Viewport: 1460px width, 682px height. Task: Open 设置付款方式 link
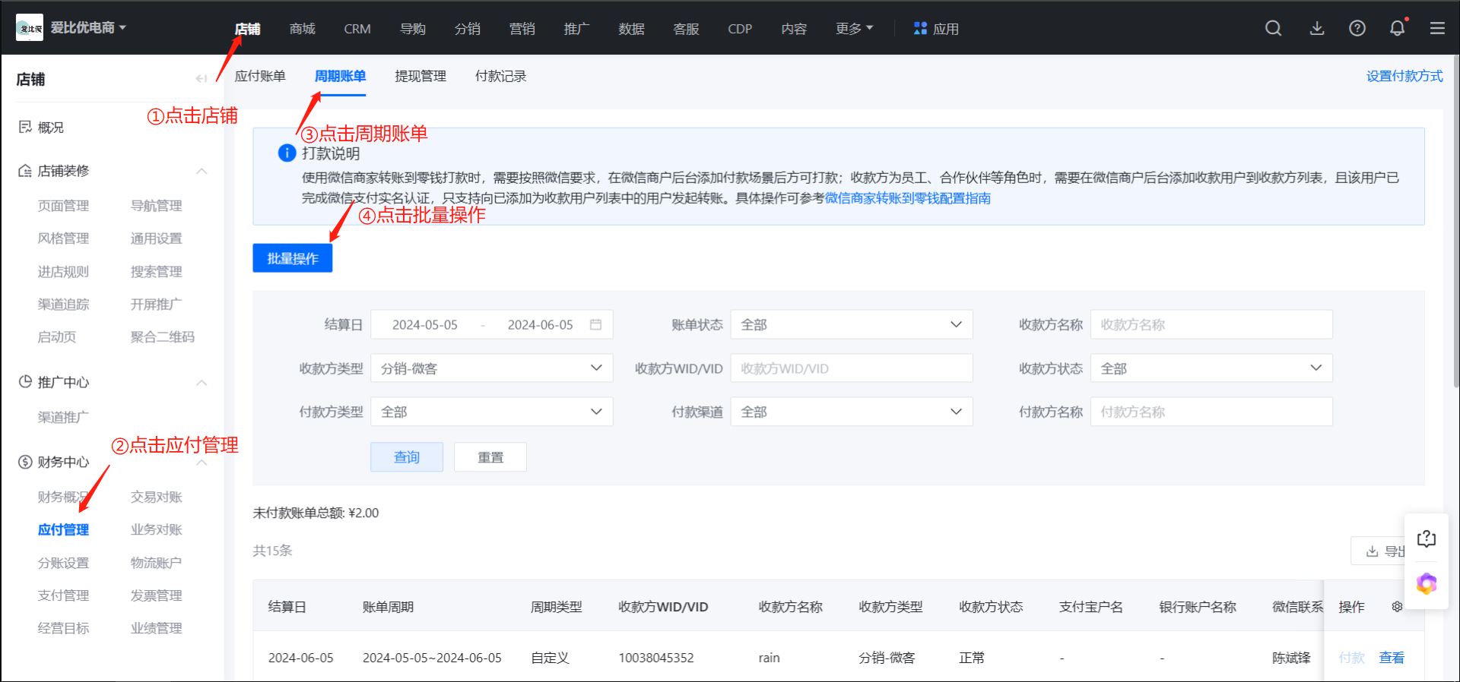1404,76
